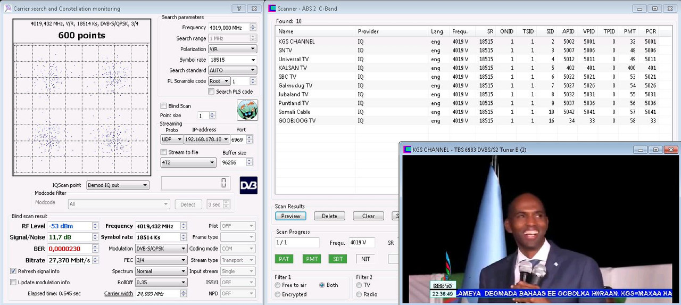This screenshot has width=681, height=305.
Task: Click the KGS CHANNEL preview window icon
Action: [408, 150]
